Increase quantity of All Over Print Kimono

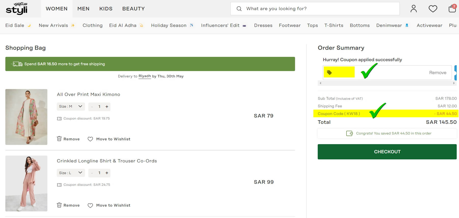107,107
